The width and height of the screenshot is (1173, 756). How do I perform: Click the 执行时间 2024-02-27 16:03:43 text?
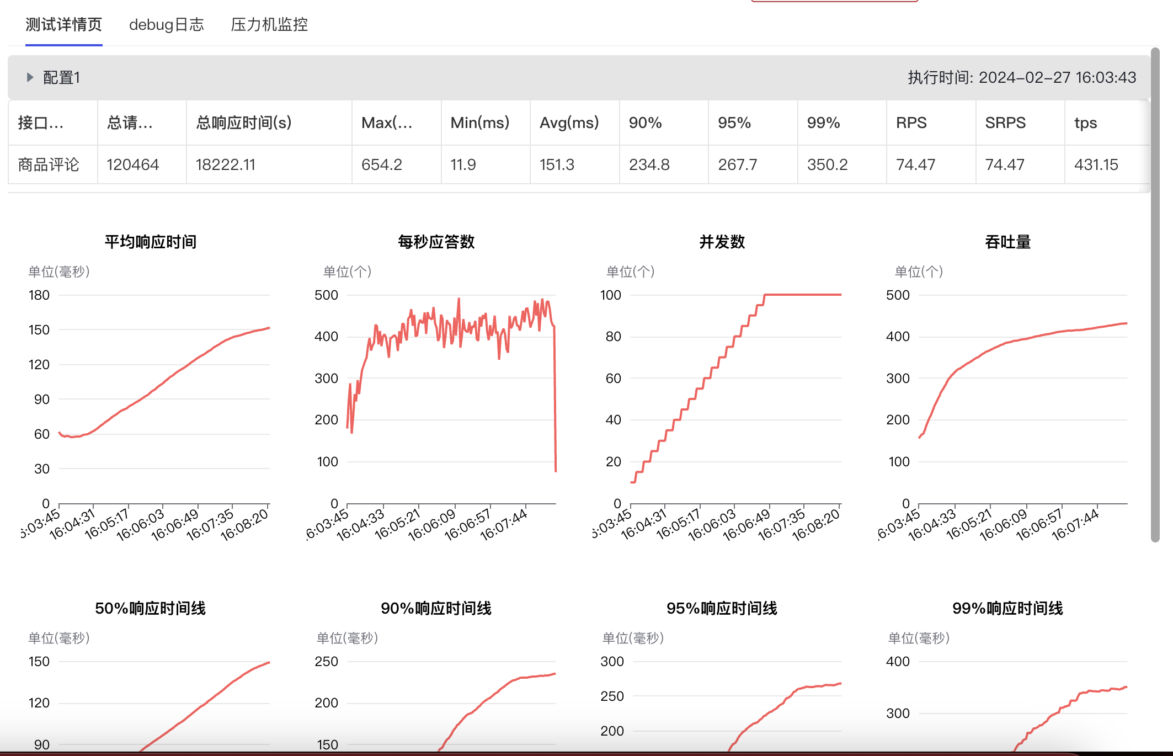pyautogui.click(x=1022, y=77)
